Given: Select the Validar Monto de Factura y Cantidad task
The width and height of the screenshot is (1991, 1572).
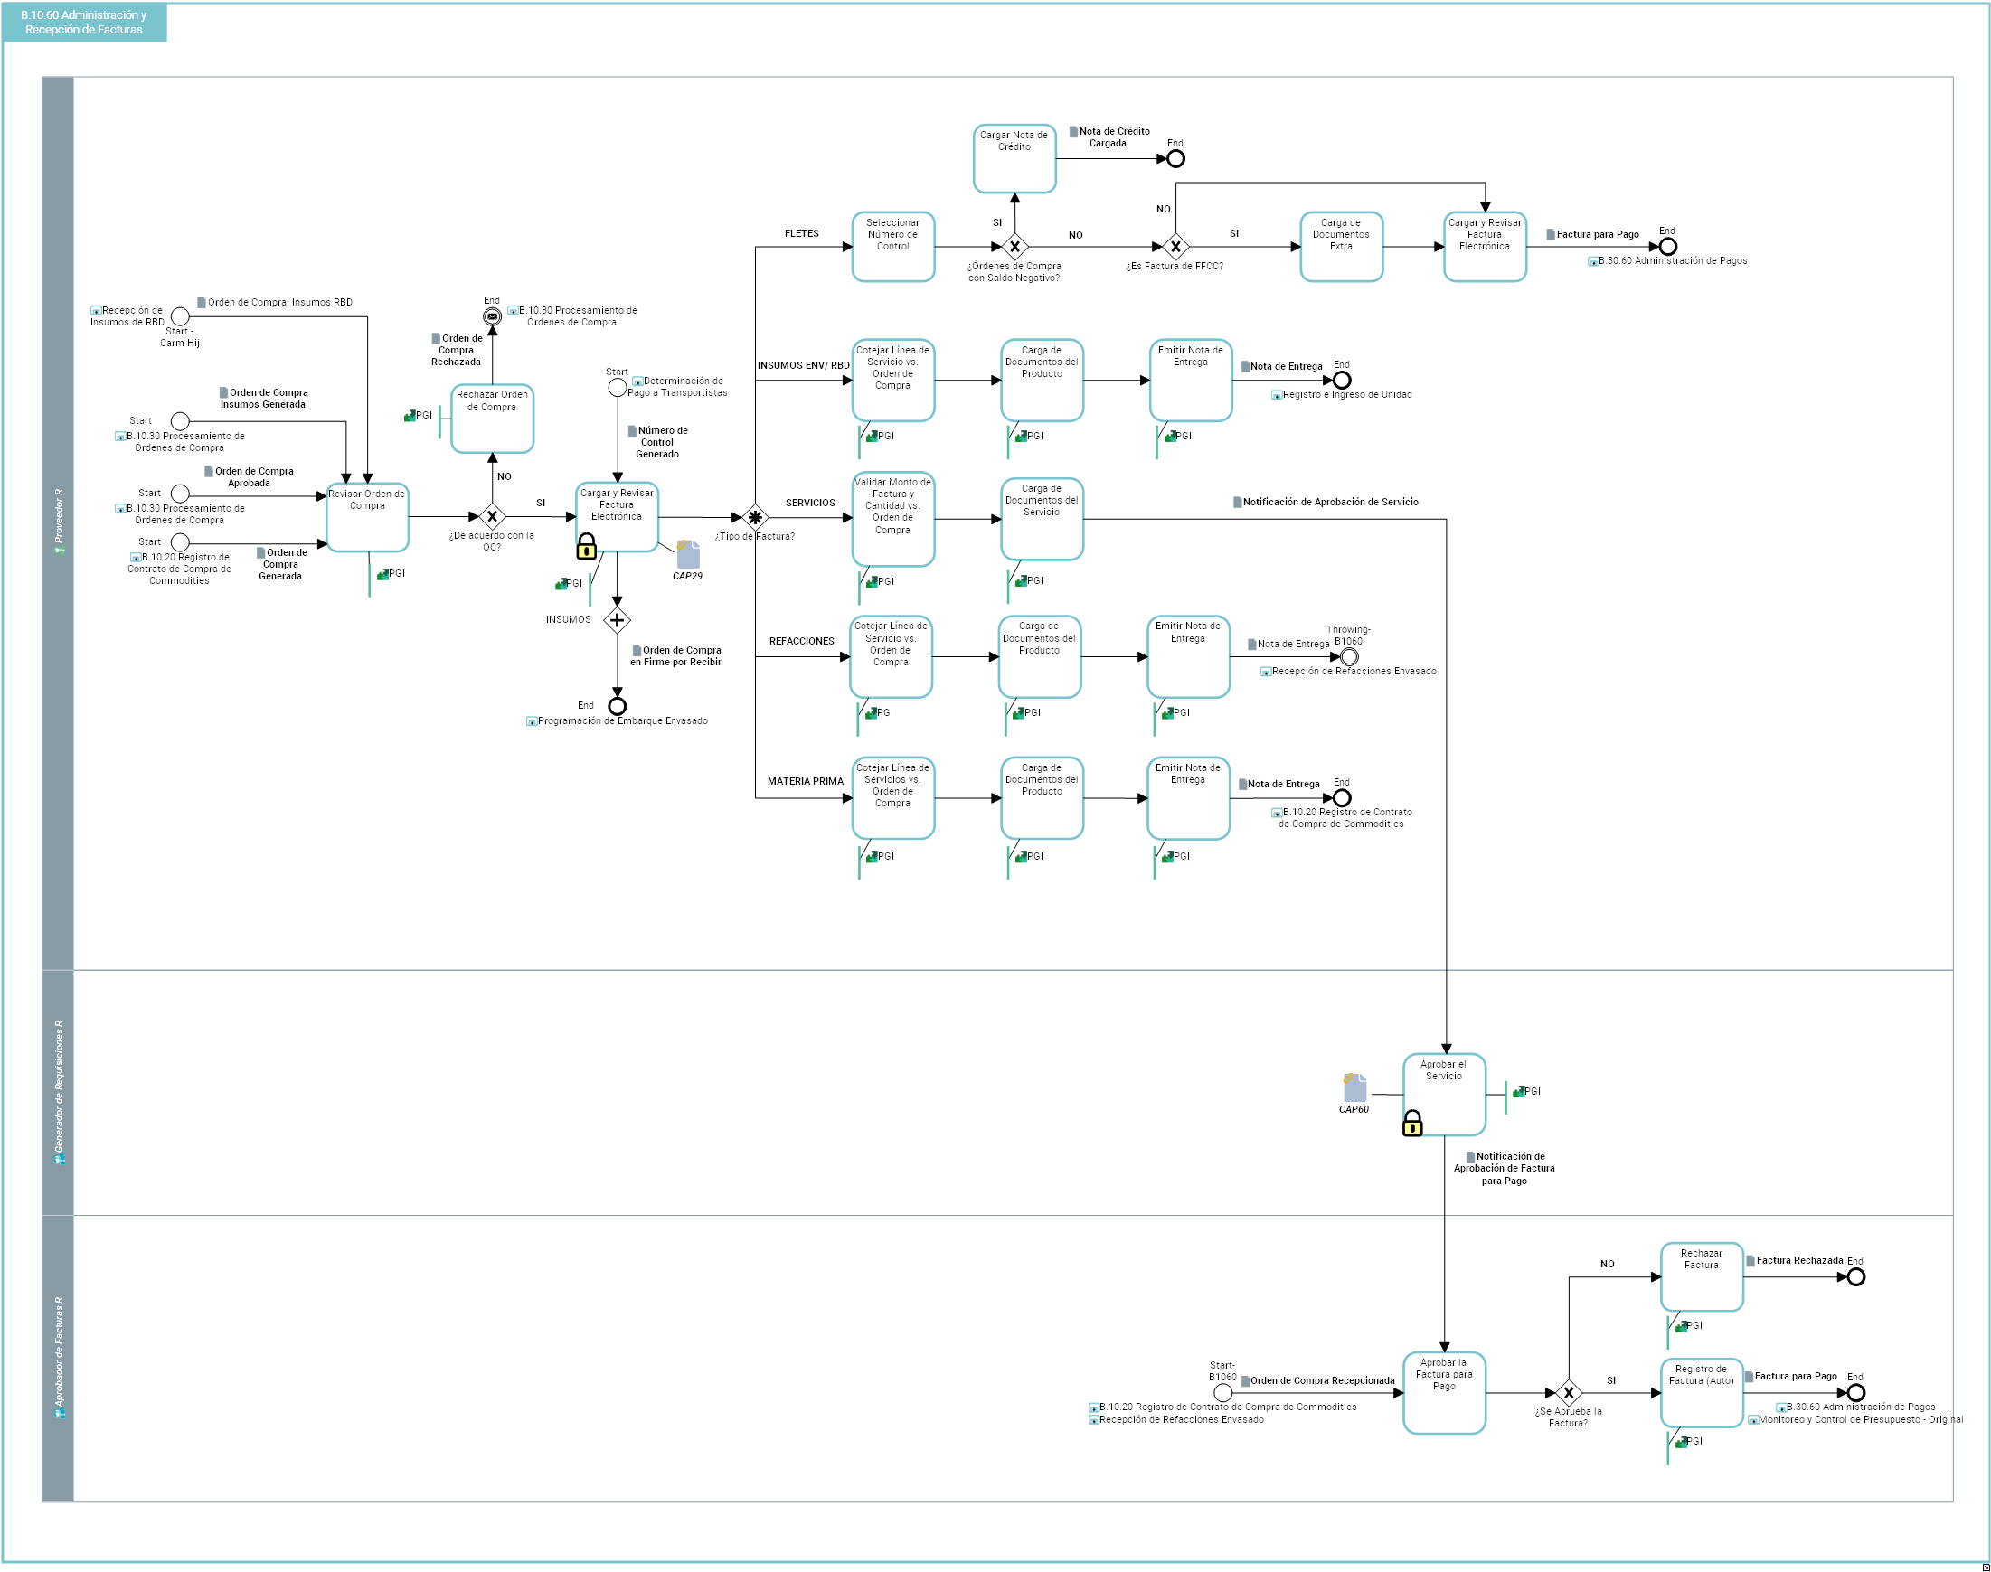Looking at the screenshot, I should (x=892, y=520).
